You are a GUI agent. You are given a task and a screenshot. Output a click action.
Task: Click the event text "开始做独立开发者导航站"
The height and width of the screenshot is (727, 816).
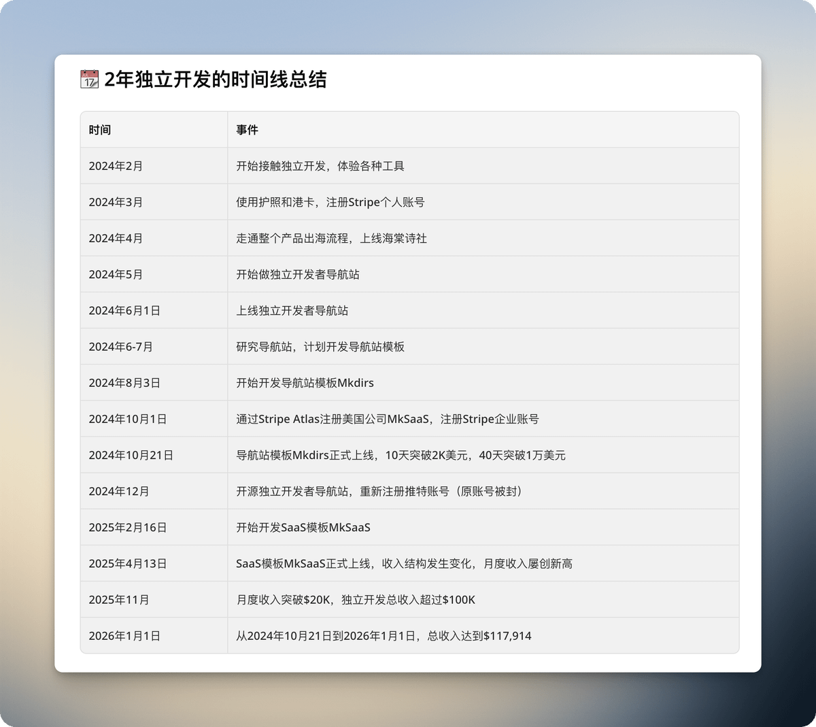click(298, 274)
